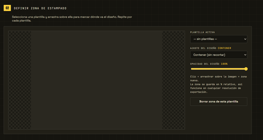Click the 'PLANTILLA ACTIVA' field label
The height and width of the screenshot is (140, 263).
coord(202,32)
